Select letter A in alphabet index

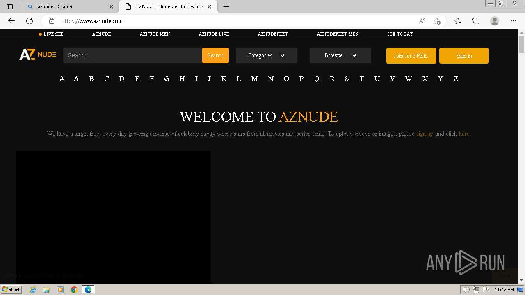(x=76, y=79)
